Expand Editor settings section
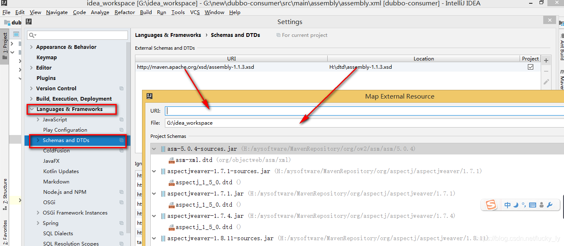Image resolution: width=564 pixels, height=246 pixels. point(32,68)
